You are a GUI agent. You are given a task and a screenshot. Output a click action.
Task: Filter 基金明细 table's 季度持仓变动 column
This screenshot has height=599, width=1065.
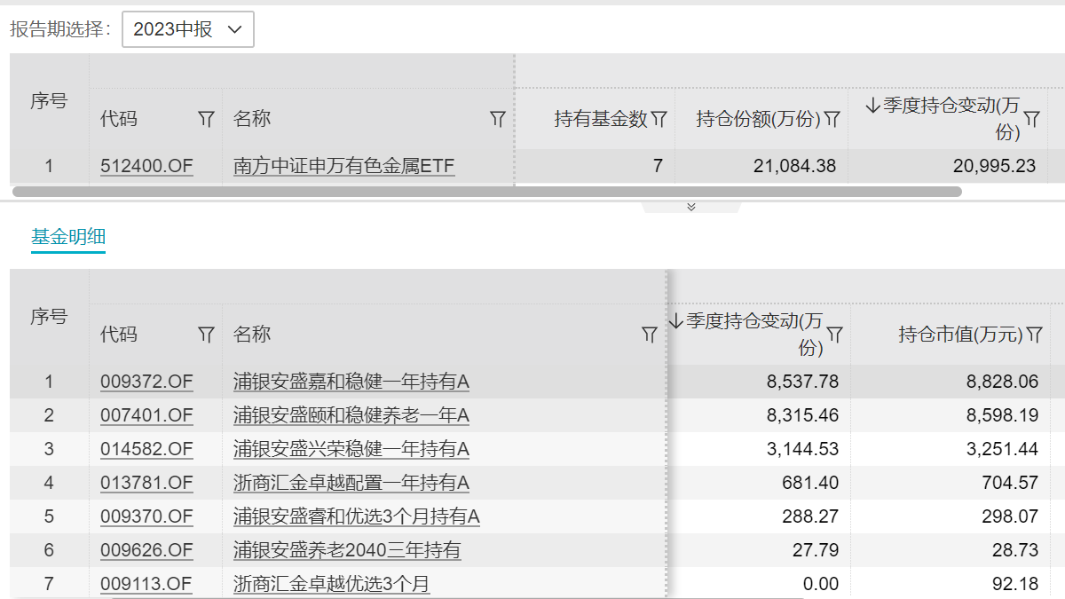coord(834,335)
